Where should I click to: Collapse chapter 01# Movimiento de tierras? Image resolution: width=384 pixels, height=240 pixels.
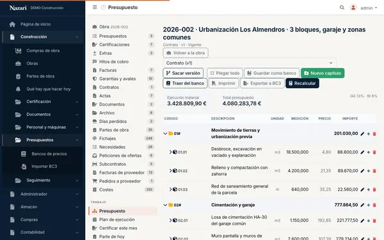click(x=165, y=134)
